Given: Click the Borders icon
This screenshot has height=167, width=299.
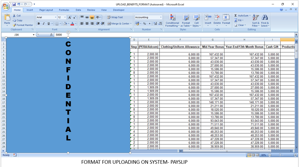Looking at the screenshot, I should coord(57,24).
